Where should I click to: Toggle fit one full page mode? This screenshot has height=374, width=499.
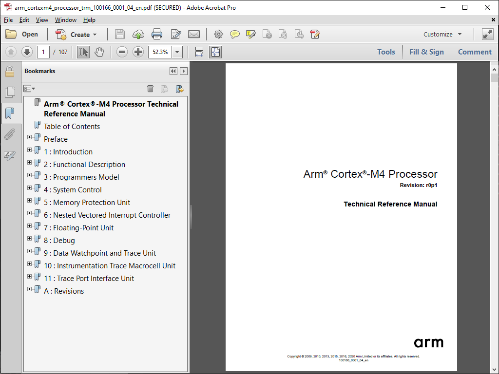[215, 52]
